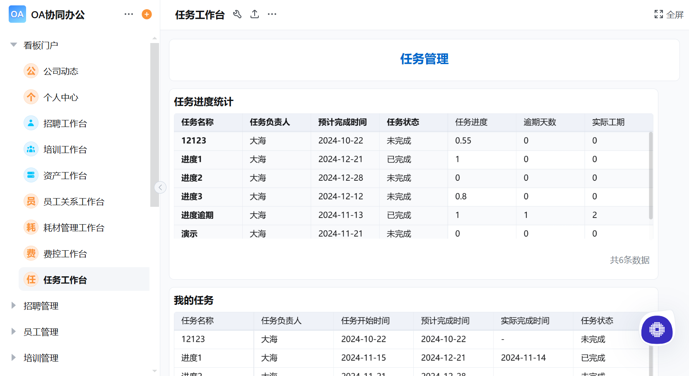This screenshot has height=376, width=689.
Task: 点击顶部扳手（页面设置）图标
Action: click(x=237, y=14)
